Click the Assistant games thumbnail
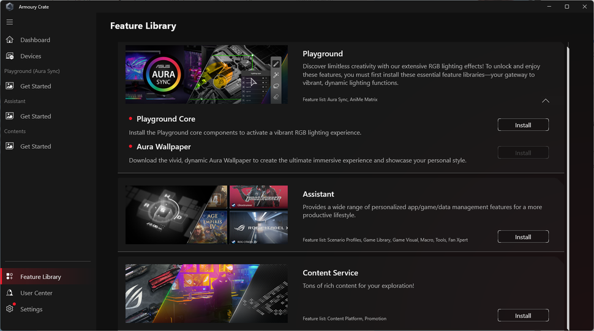The image size is (594, 331). [206, 215]
